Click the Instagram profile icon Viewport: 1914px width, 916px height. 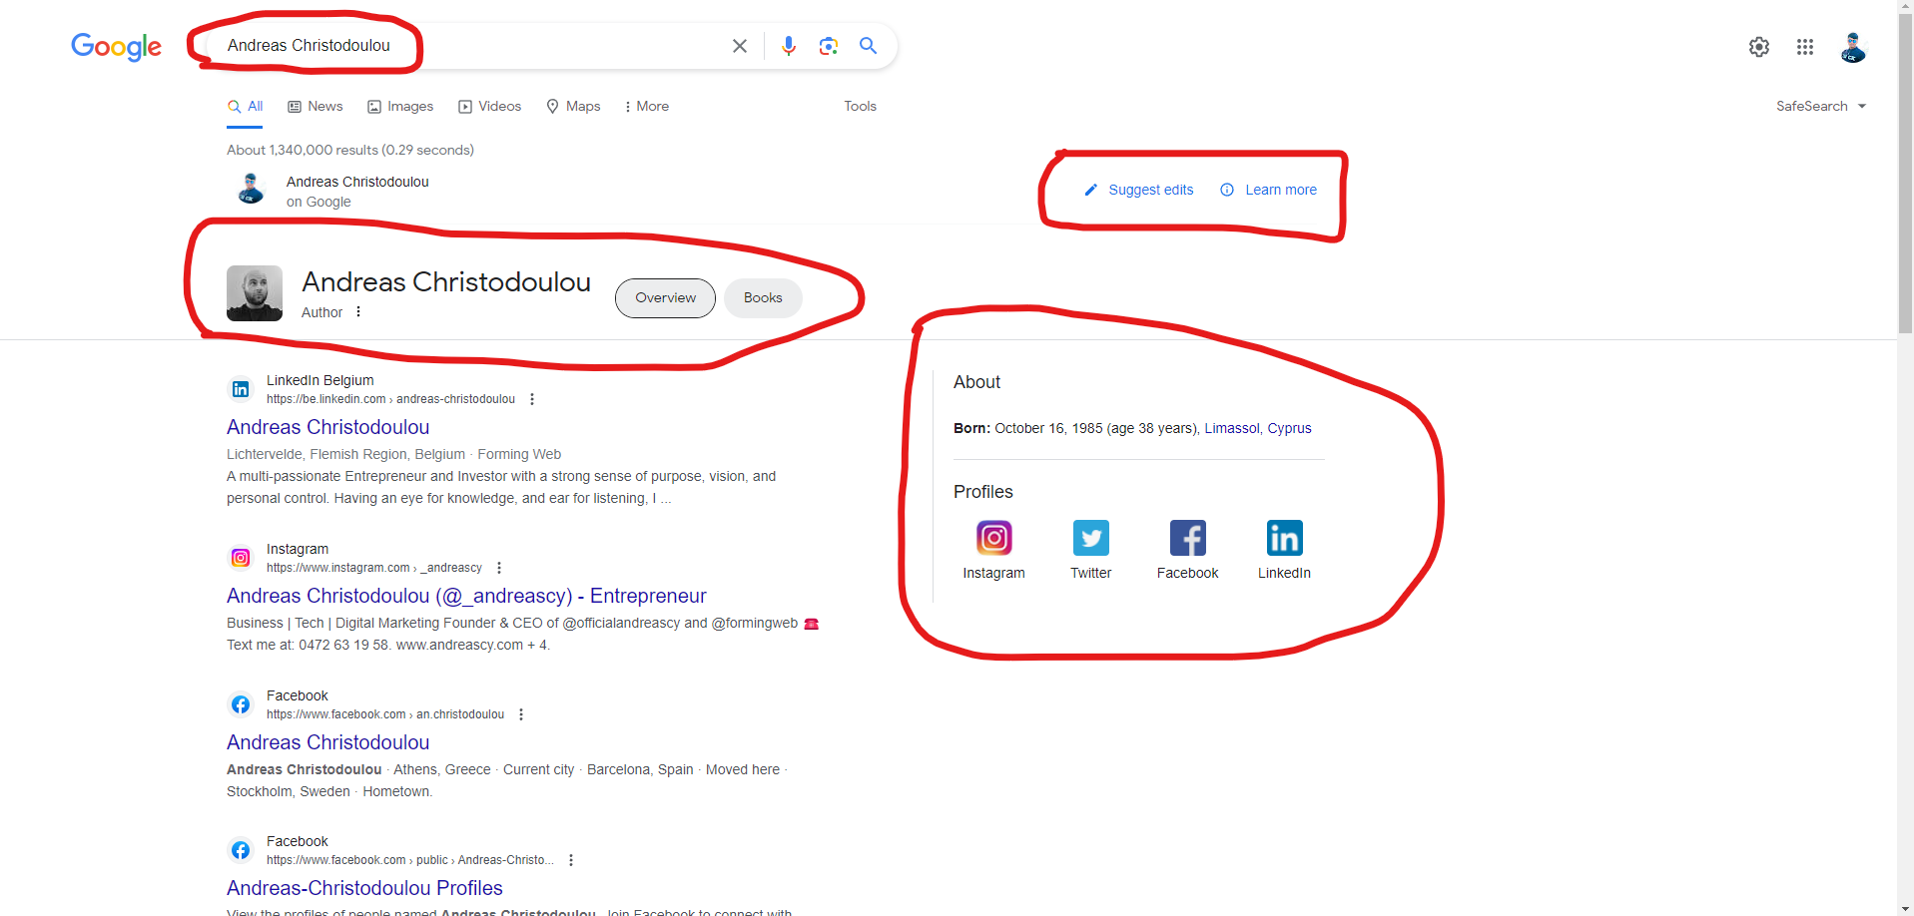(994, 538)
